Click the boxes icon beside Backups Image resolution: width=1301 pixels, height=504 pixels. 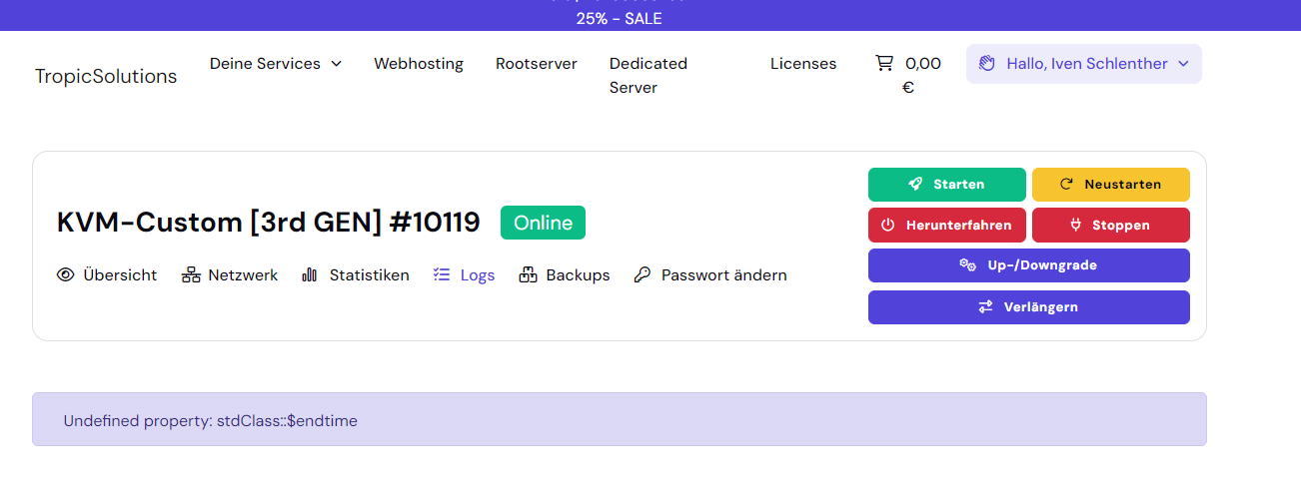coord(529,275)
